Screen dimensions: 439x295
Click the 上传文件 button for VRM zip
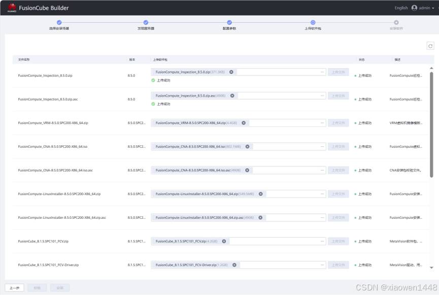coord(338,123)
